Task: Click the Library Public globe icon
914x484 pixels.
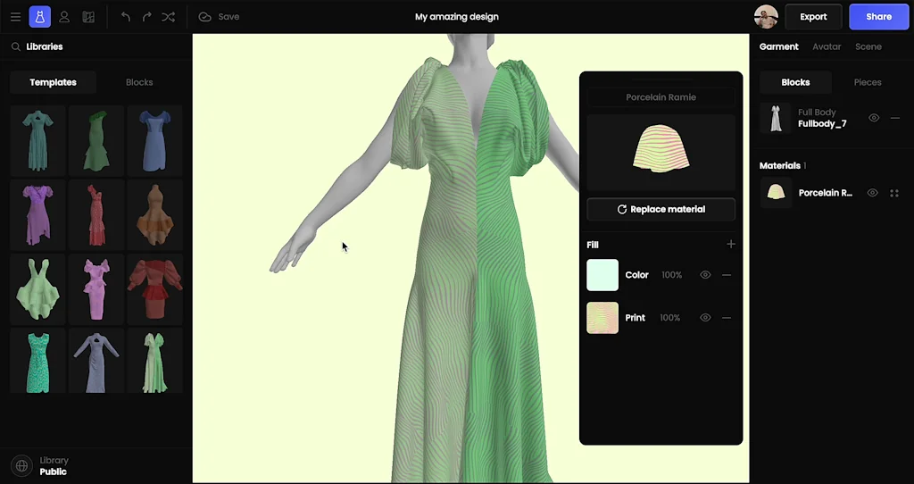Action: 21,466
